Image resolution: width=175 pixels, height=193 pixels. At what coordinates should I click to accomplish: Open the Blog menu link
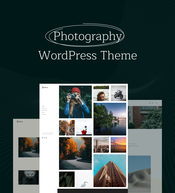(x=43, y=112)
